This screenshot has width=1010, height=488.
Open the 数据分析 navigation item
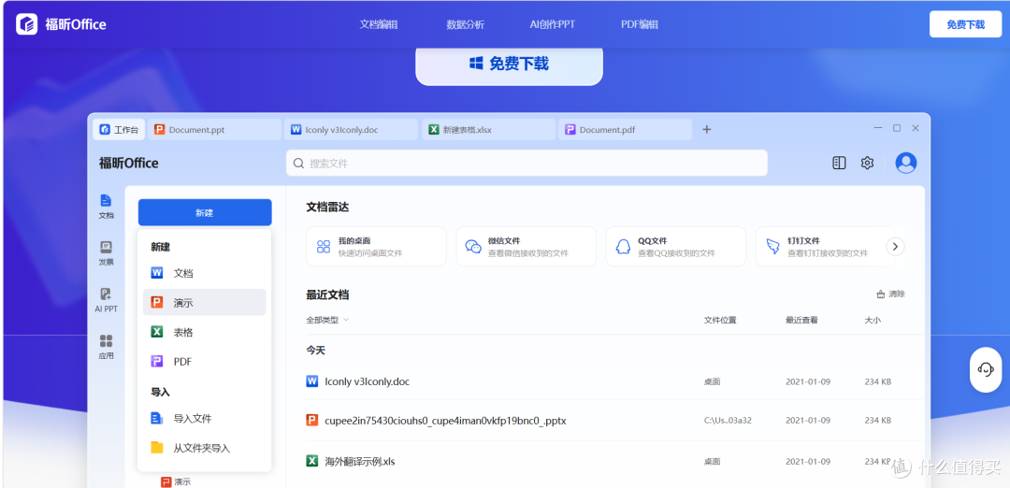click(465, 24)
